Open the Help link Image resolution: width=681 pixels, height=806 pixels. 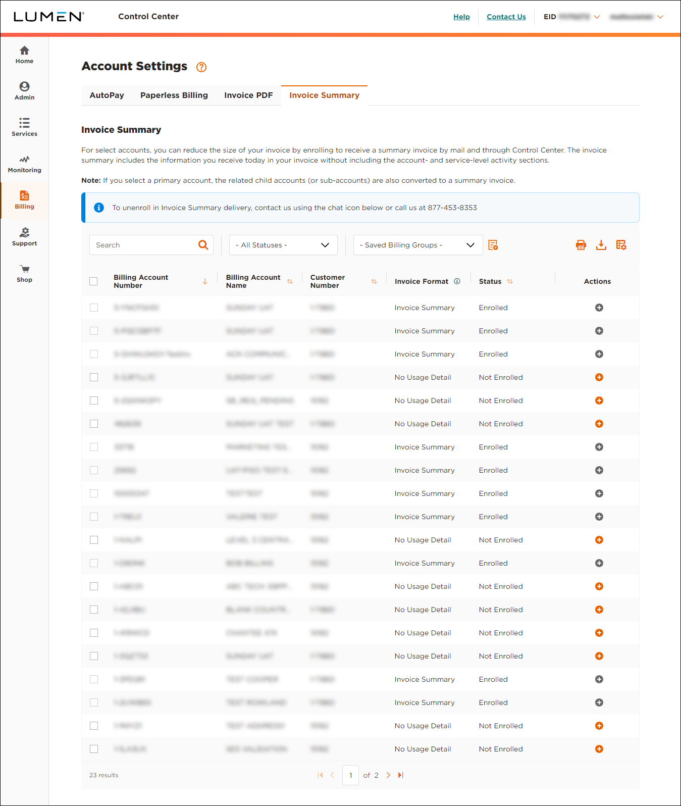(461, 17)
